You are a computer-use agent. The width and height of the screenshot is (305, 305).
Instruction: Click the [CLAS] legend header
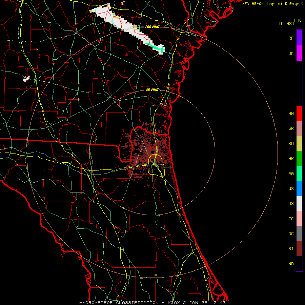pyautogui.click(x=286, y=23)
